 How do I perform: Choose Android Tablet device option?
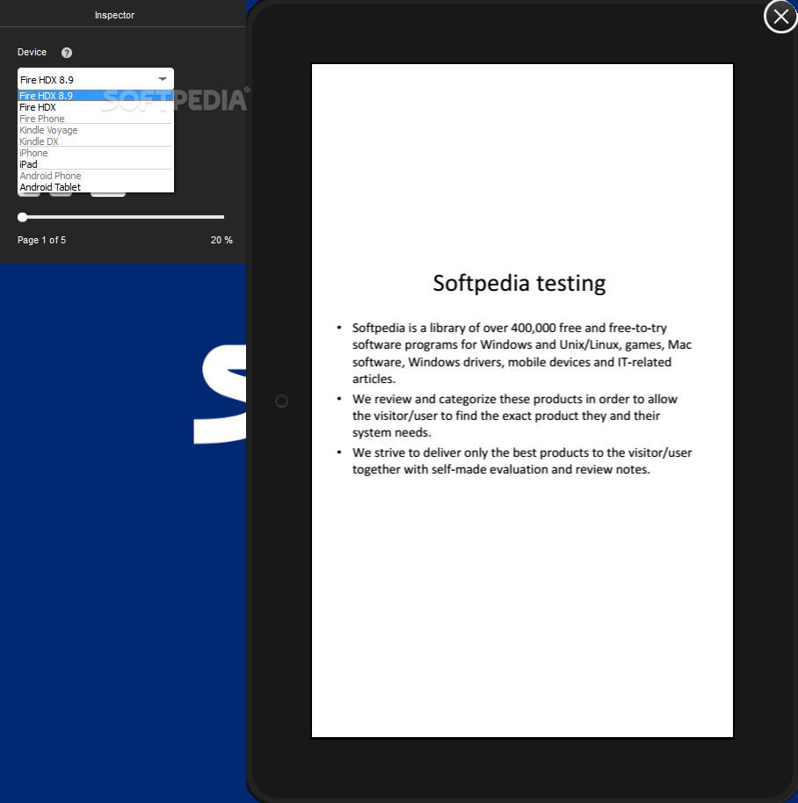pos(96,187)
